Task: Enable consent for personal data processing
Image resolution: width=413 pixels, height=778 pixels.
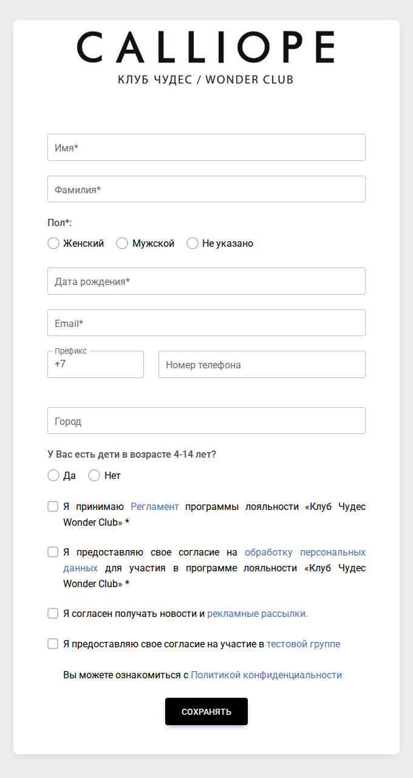Action: pos(53,552)
